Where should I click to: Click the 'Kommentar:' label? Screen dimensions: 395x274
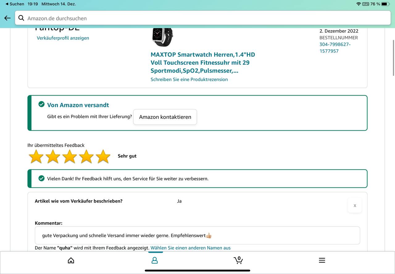[x=48, y=223]
